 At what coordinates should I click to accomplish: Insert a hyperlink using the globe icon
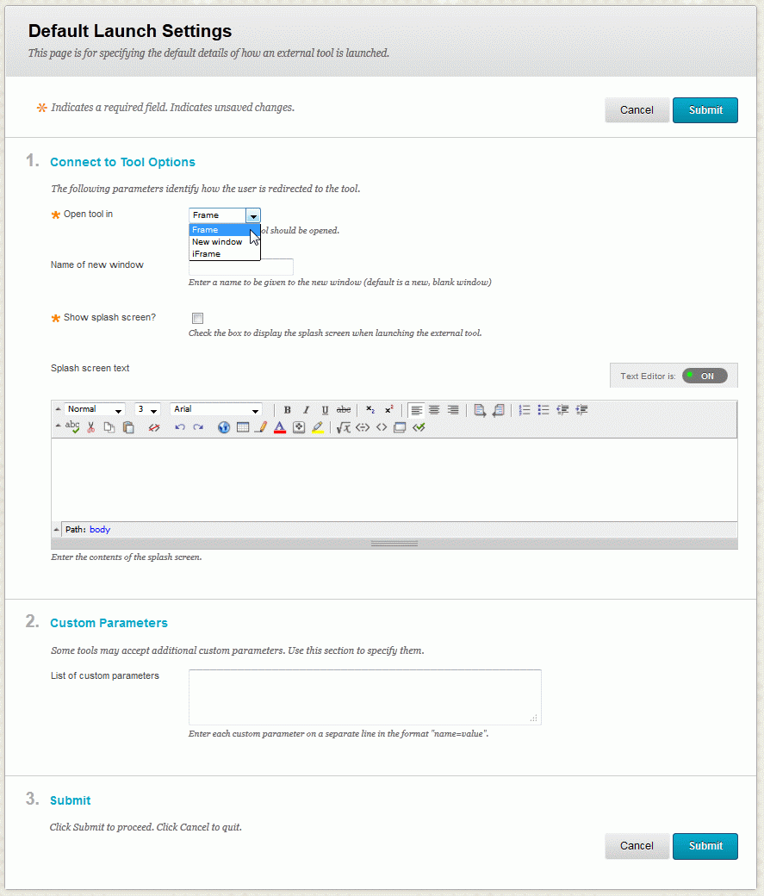click(x=222, y=426)
